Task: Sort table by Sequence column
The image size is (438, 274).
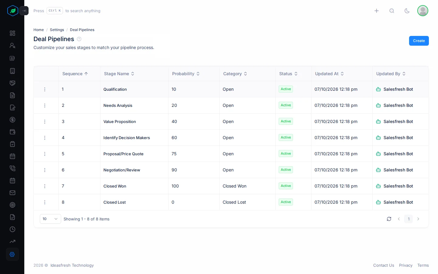Action: point(75,74)
